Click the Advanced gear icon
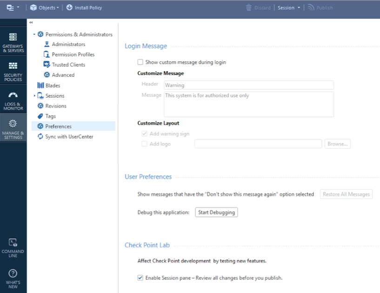The width and height of the screenshot is (380, 293). coord(47,75)
